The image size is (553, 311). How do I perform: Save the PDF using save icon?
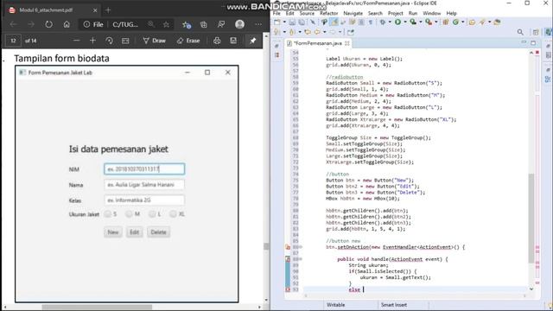click(x=233, y=41)
